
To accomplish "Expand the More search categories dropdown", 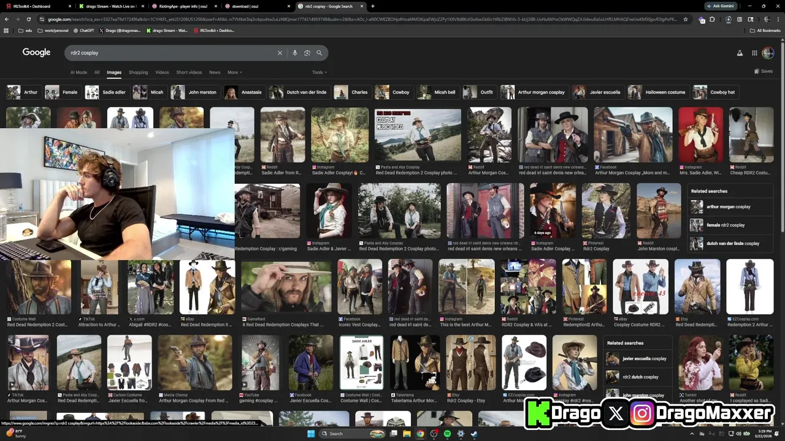I will [234, 72].
